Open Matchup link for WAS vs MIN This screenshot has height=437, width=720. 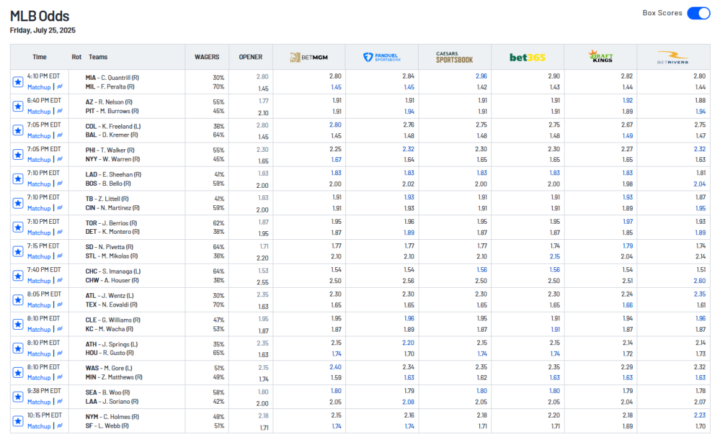[39, 378]
